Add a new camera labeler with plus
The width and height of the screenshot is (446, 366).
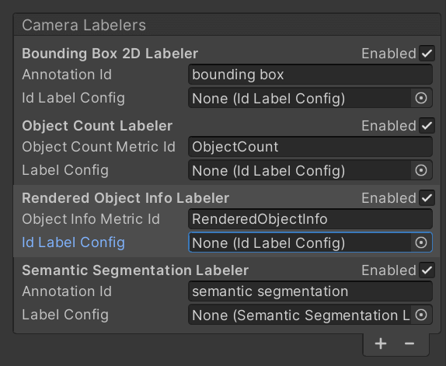point(381,343)
